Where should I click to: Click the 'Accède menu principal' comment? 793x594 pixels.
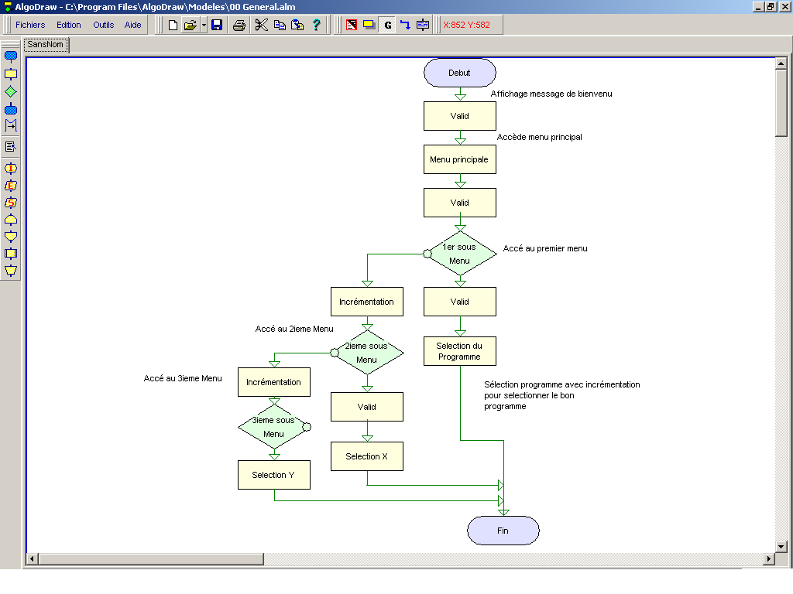(539, 138)
